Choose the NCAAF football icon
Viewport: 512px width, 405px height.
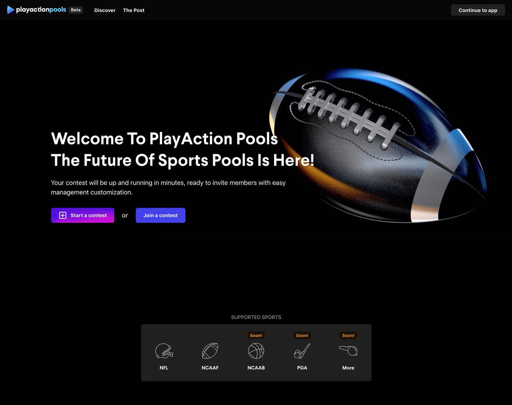(x=210, y=351)
